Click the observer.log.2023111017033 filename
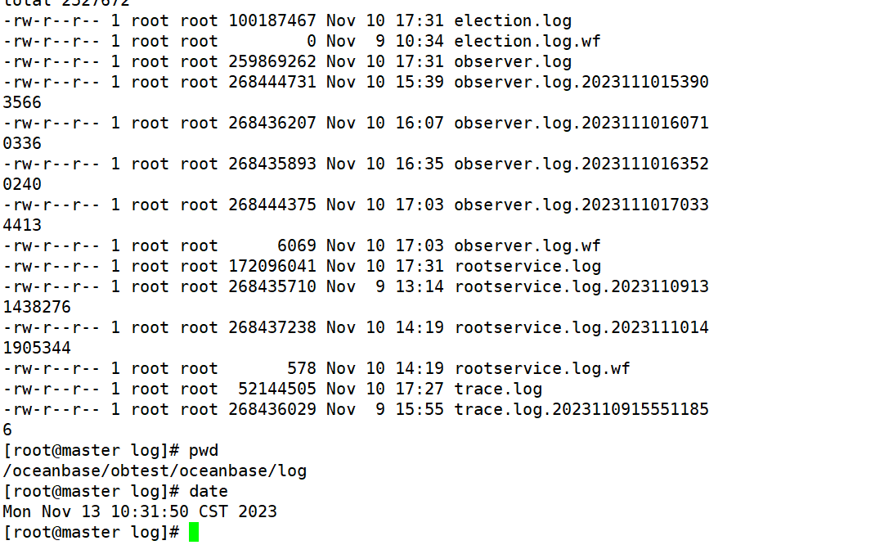The width and height of the screenshot is (871, 554). click(x=581, y=205)
